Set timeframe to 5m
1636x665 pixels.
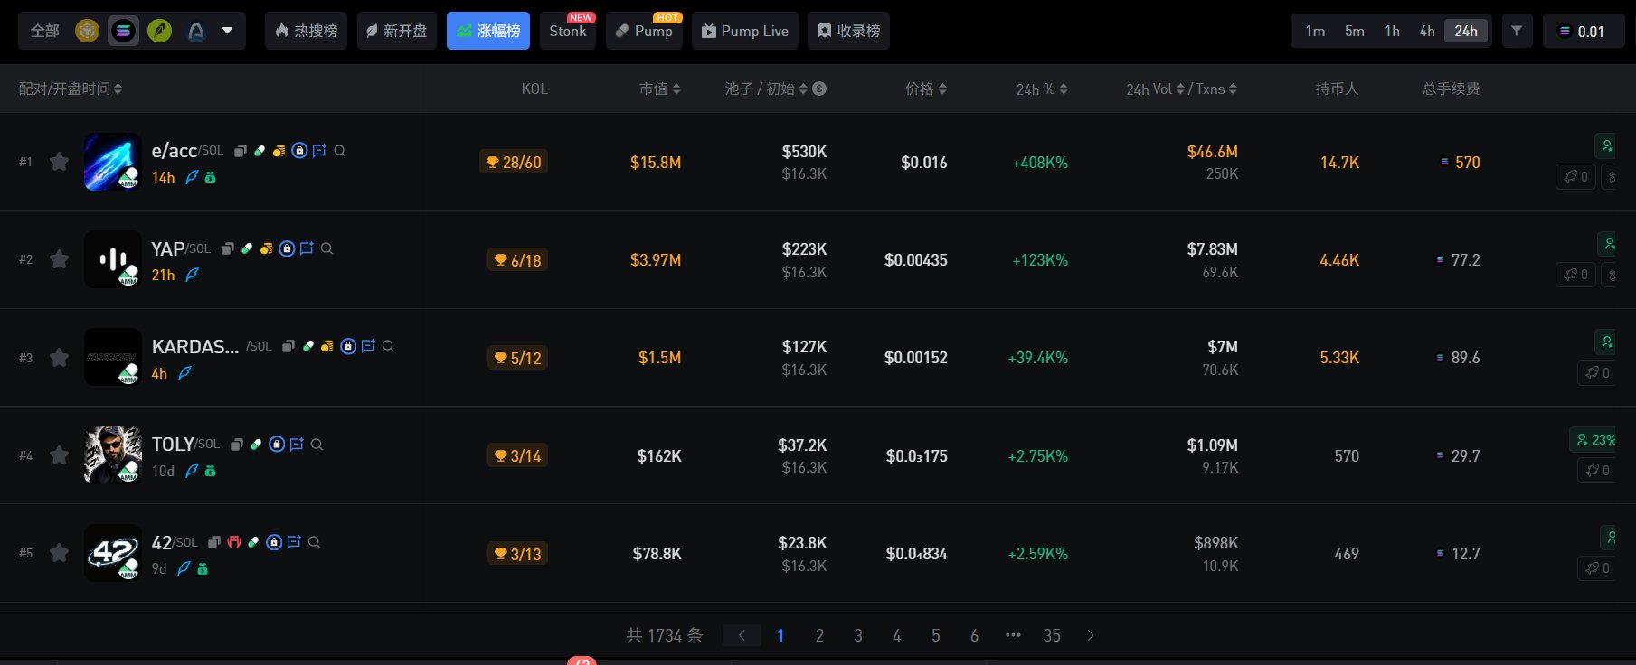(x=1354, y=31)
